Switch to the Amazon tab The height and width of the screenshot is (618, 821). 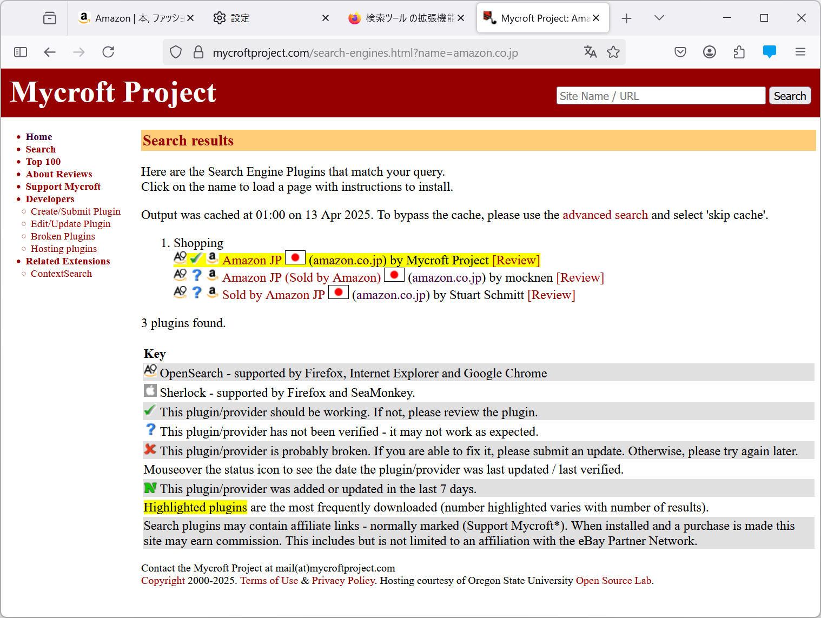135,17
